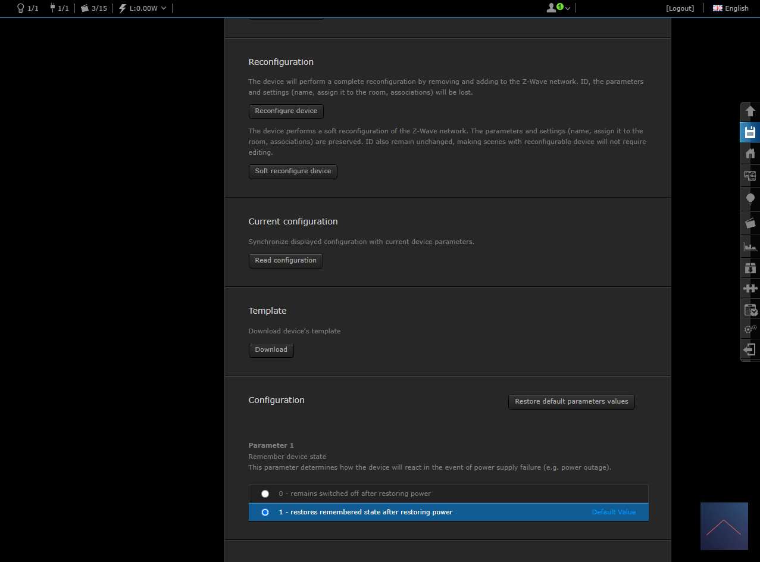Click the blue scroll-up square at bottom right
The width and height of the screenshot is (760, 562).
click(x=724, y=526)
